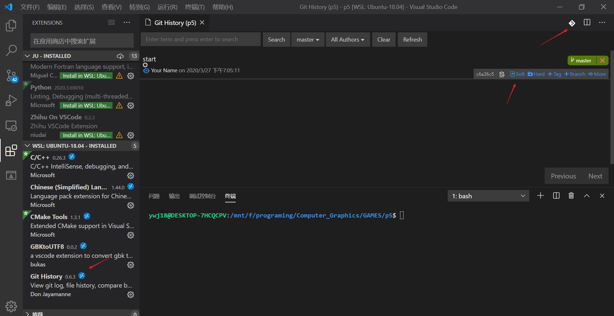Open gear menu for Zhihu On VSCode
The height and width of the screenshot is (316, 614).
[x=130, y=135]
